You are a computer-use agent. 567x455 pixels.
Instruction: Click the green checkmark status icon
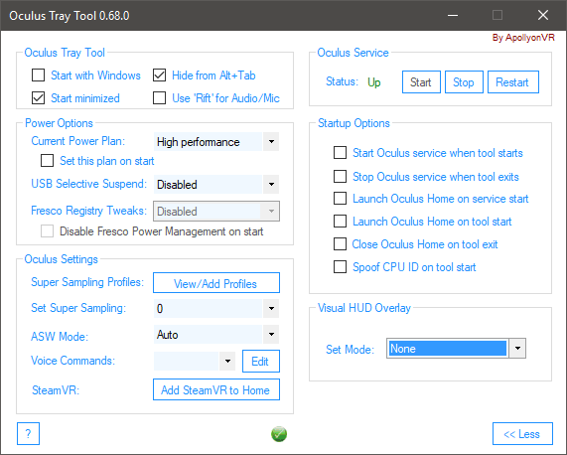pyautogui.click(x=279, y=434)
